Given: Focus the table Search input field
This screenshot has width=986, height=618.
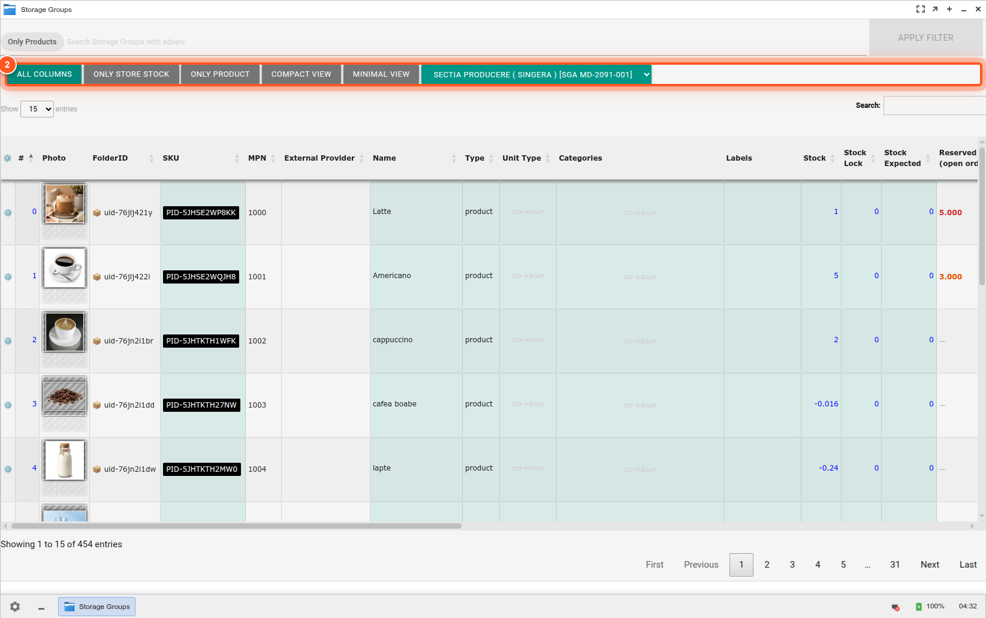Looking at the screenshot, I should 934,105.
